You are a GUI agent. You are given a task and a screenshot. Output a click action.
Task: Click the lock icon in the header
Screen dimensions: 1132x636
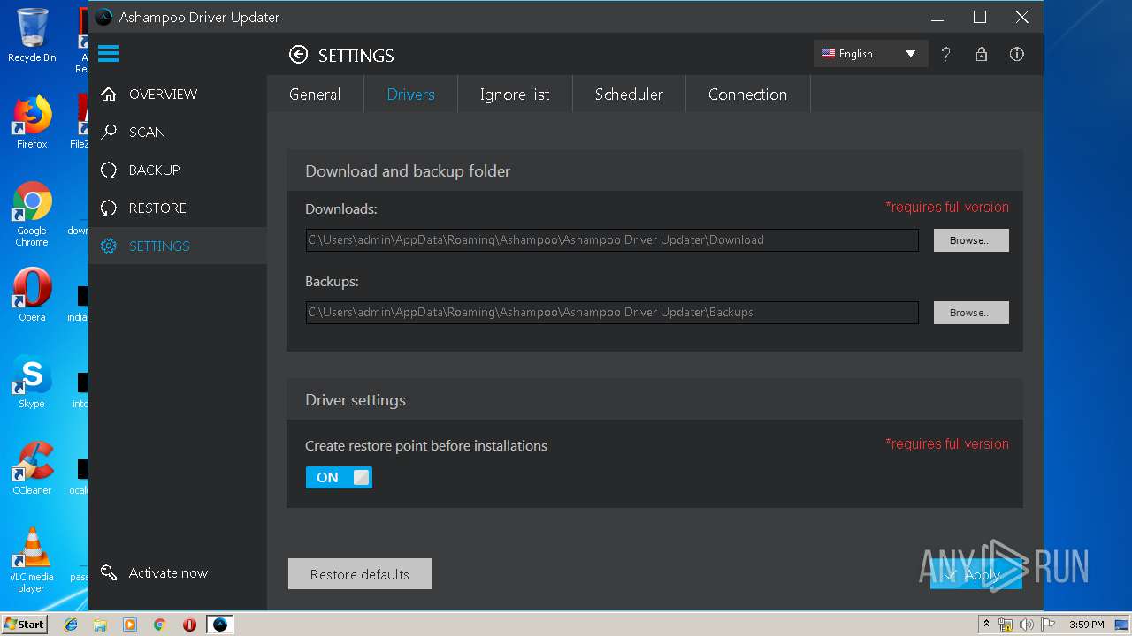(981, 54)
